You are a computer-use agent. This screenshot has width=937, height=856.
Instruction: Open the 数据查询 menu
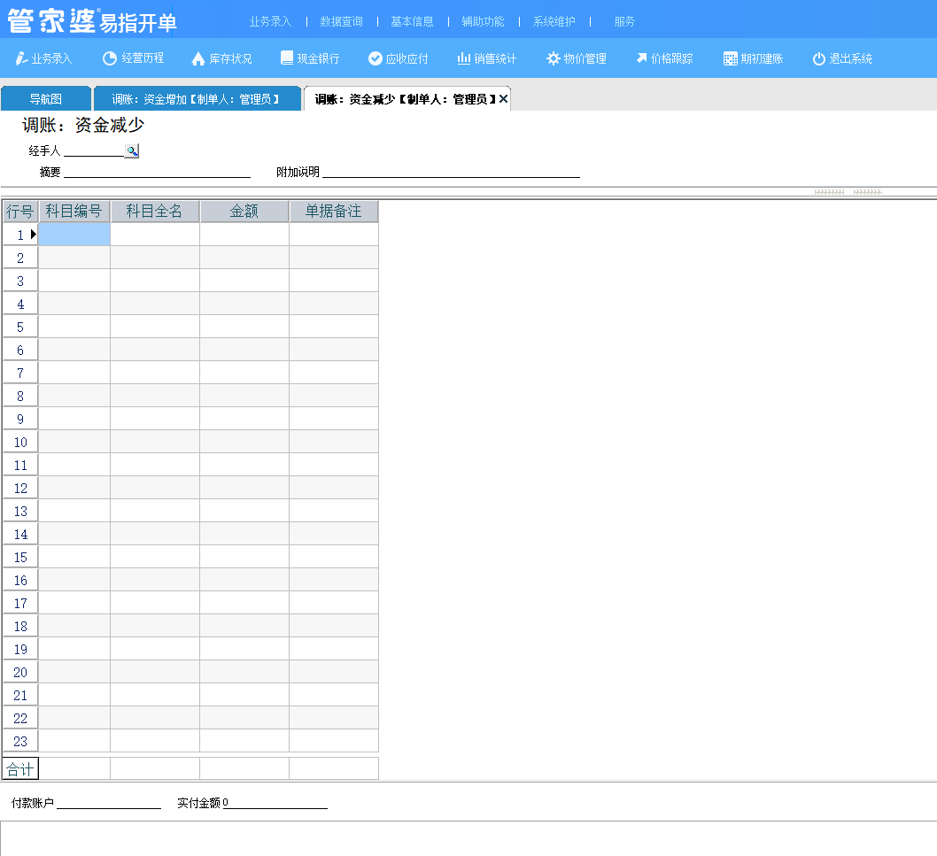341,21
